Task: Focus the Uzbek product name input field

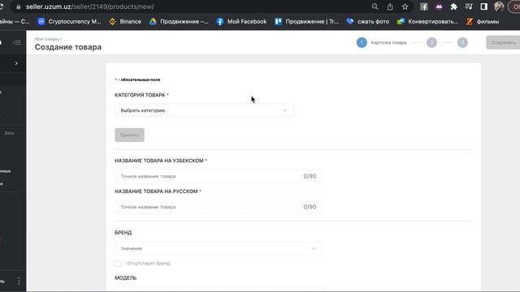Action: coord(219,176)
